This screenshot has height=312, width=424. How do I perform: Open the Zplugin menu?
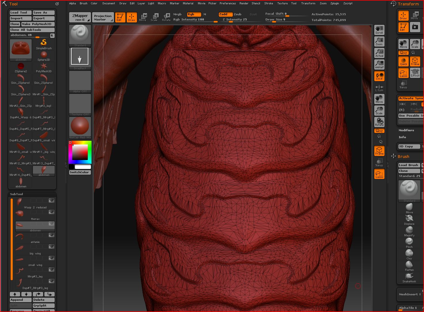[334, 3]
